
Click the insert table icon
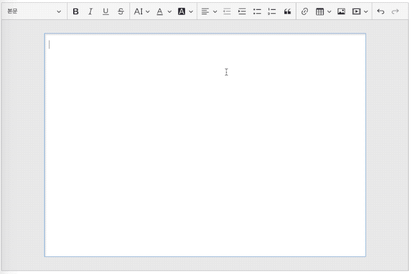pos(320,11)
